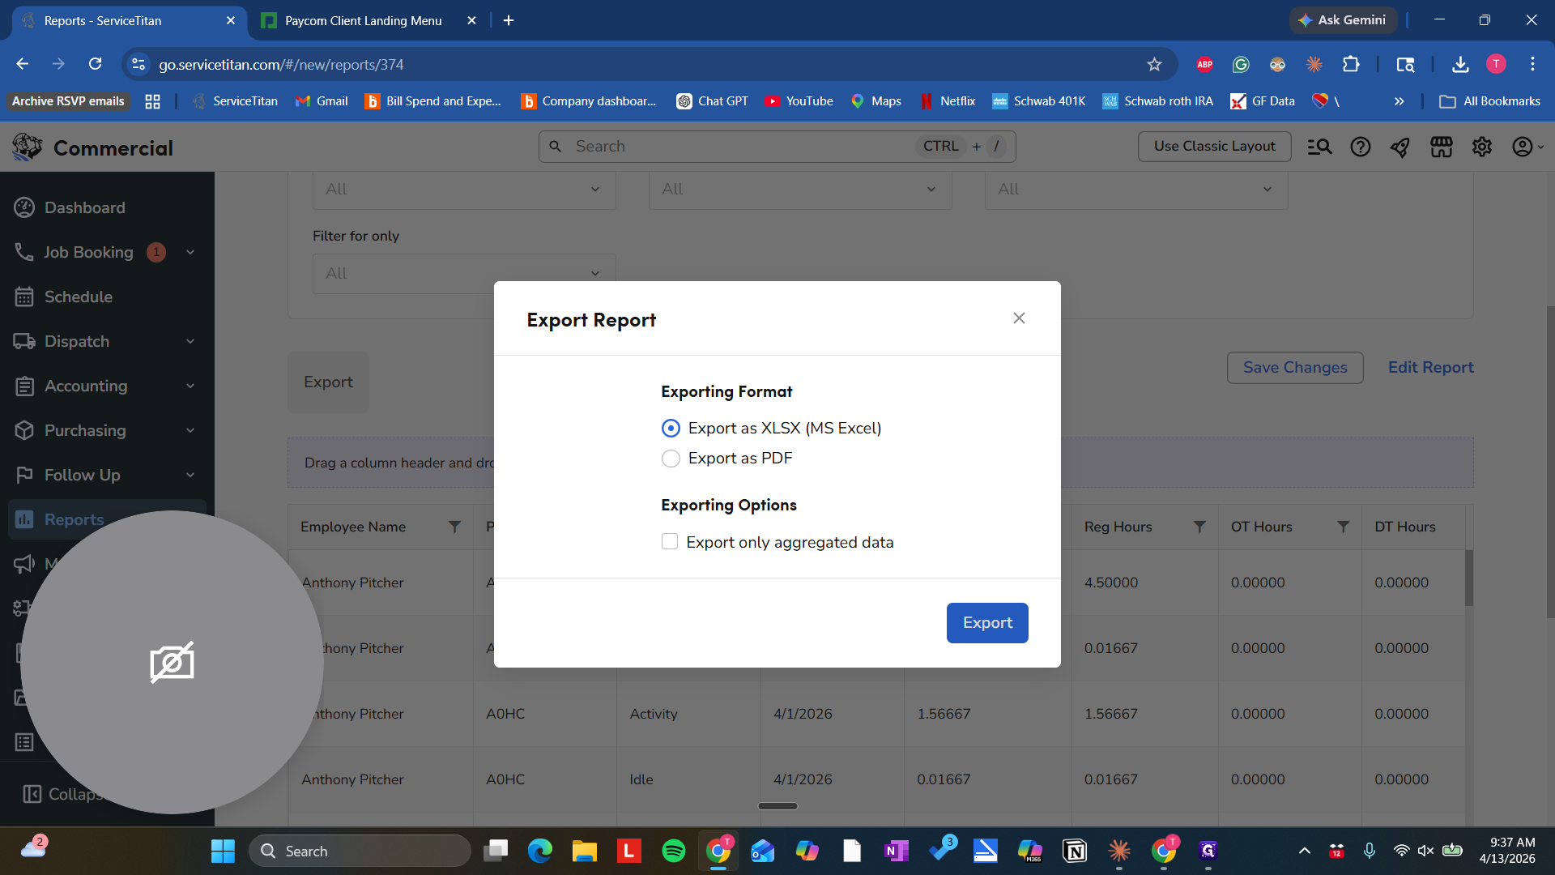1555x875 pixels.
Task: Click the Edit Report link
Action: click(1430, 367)
